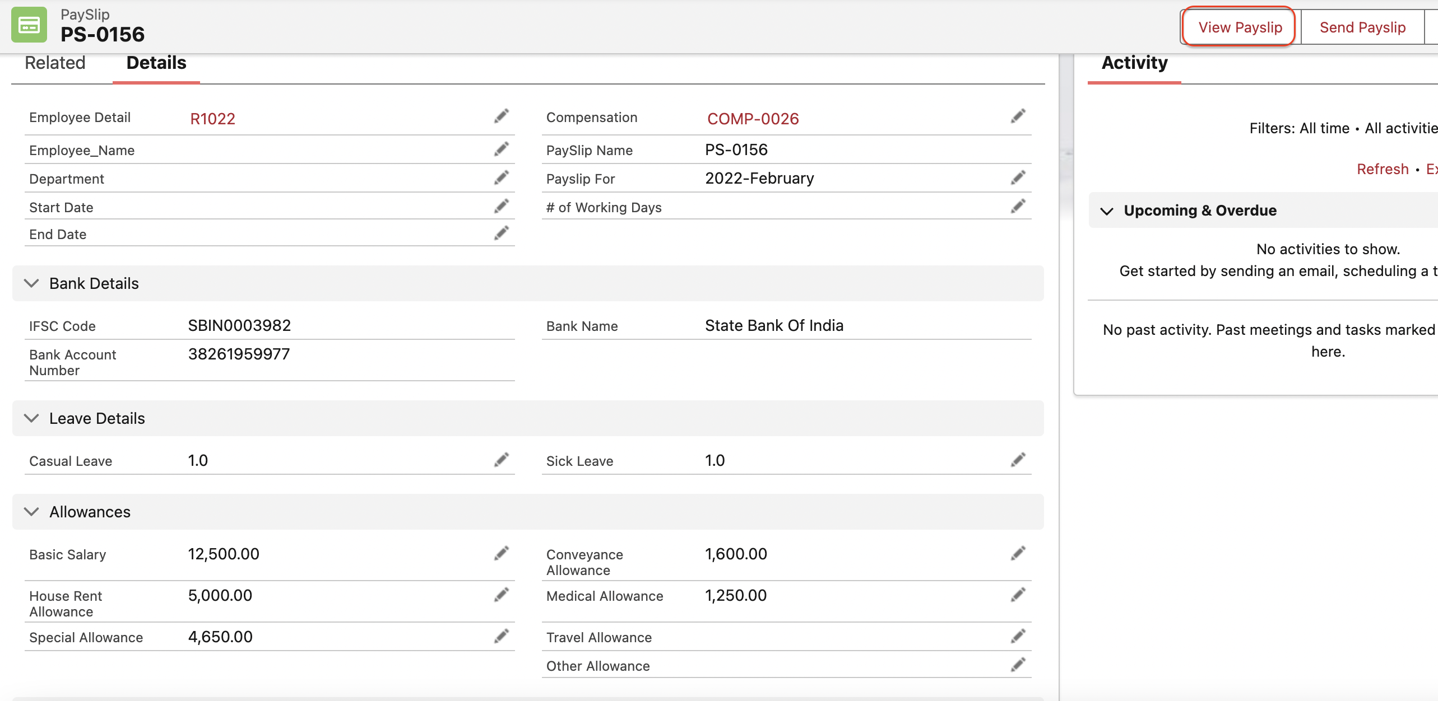Collapse the Leave Details section
The image size is (1438, 701).
point(32,418)
